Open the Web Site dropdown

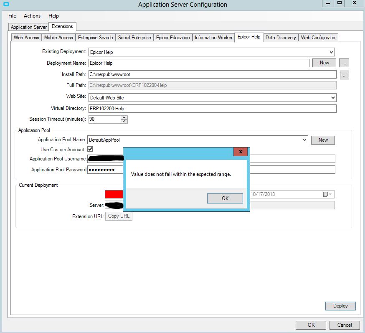(333, 98)
